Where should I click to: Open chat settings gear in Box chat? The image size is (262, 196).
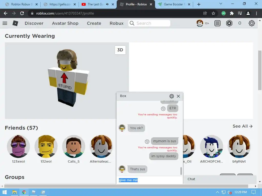pyautogui.click(x=172, y=96)
